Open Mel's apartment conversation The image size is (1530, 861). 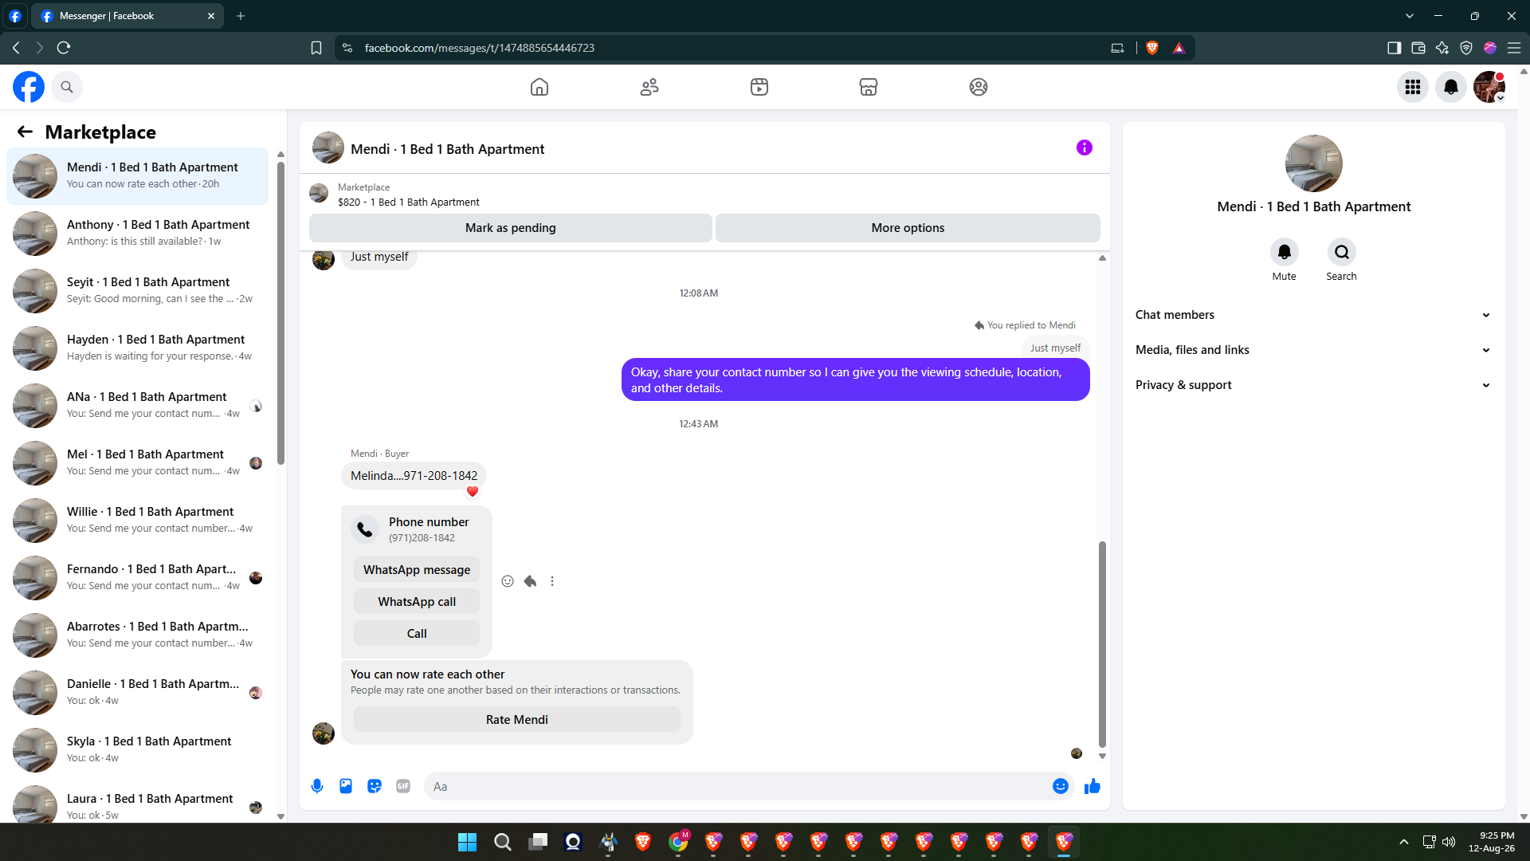[x=138, y=463]
